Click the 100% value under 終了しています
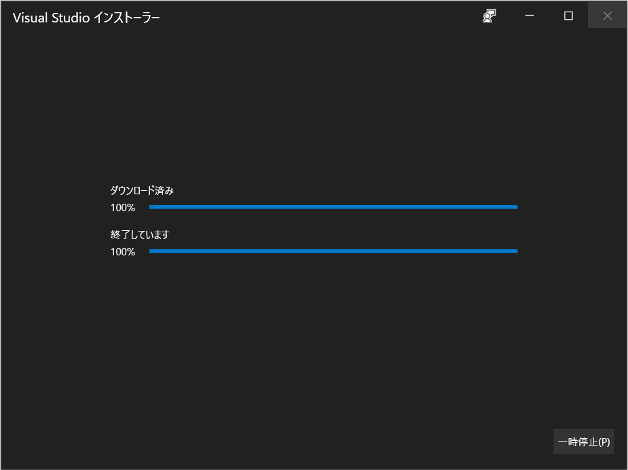 [x=123, y=251]
